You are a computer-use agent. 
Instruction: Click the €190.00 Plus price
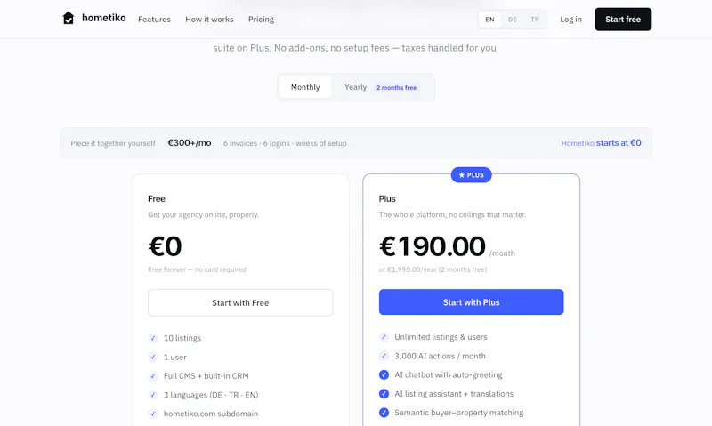click(433, 246)
